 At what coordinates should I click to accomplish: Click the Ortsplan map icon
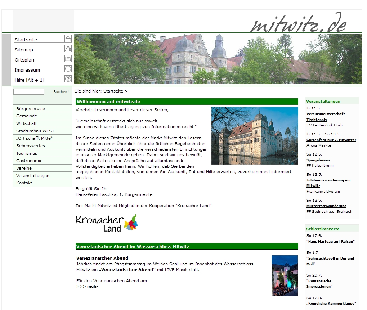[x=68, y=59]
